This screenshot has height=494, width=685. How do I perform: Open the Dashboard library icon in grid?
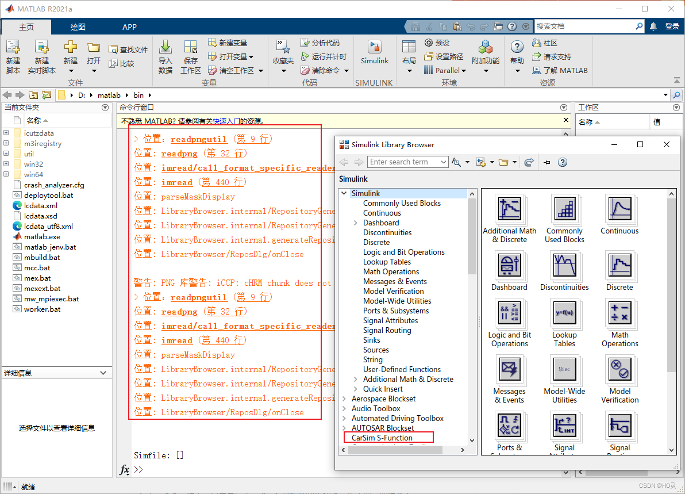click(x=509, y=271)
